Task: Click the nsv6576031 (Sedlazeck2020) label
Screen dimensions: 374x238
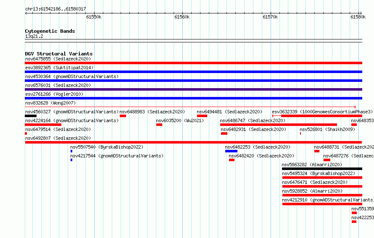Action: point(58,85)
